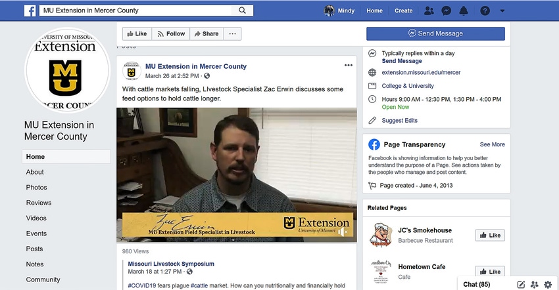Click the post author avatar icon
The height and width of the screenshot is (290, 559).
(x=132, y=70)
